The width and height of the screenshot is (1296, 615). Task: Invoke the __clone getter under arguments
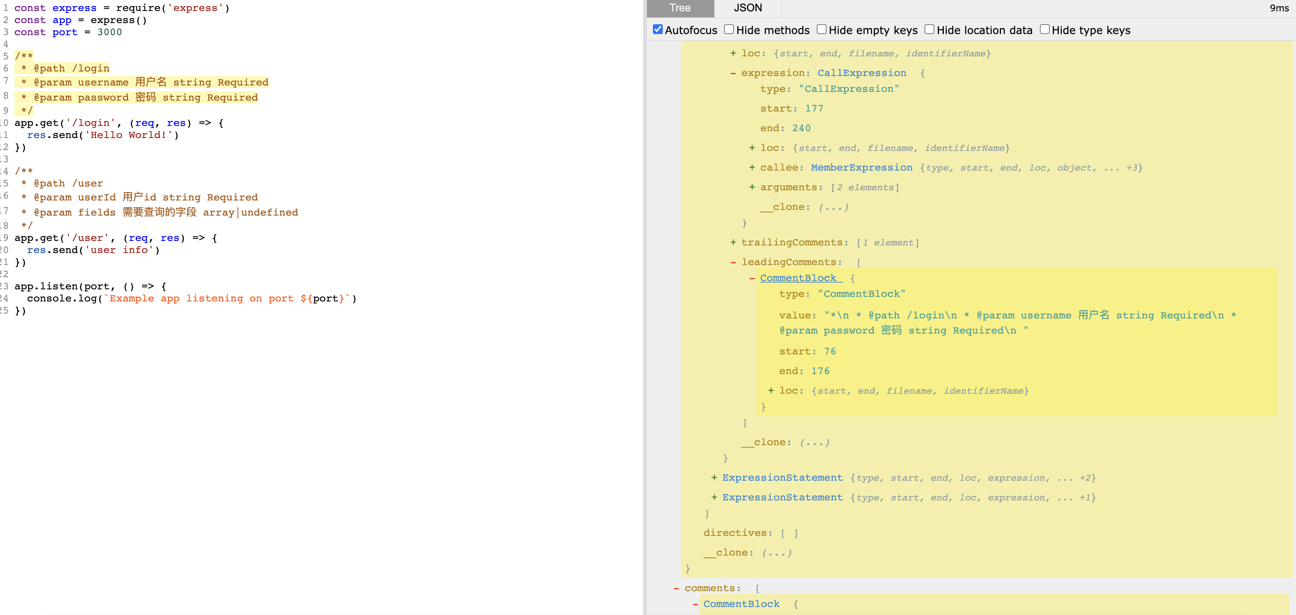[x=833, y=207]
